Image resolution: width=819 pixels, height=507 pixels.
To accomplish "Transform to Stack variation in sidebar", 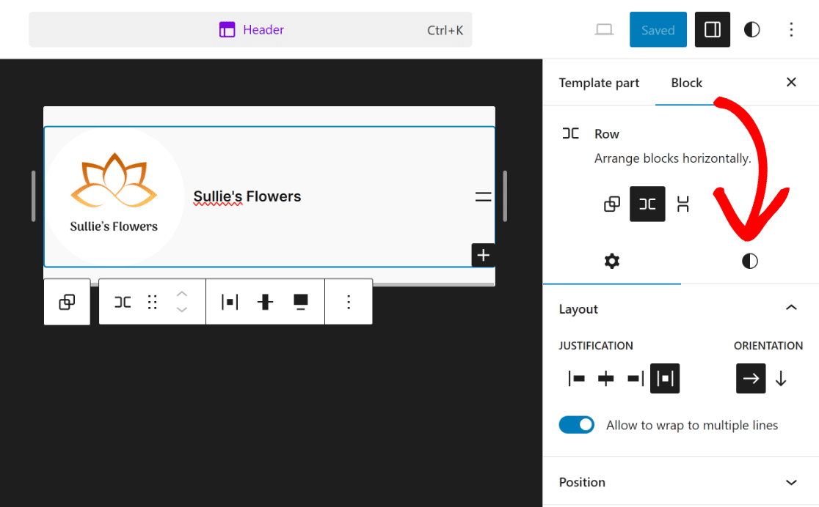I will (x=682, y=204).
